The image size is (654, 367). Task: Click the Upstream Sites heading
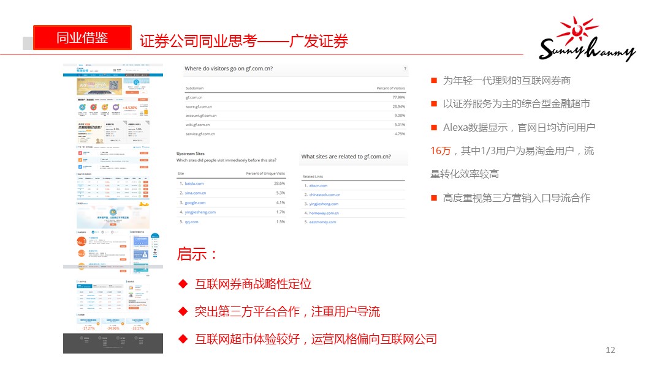[190, 154]
